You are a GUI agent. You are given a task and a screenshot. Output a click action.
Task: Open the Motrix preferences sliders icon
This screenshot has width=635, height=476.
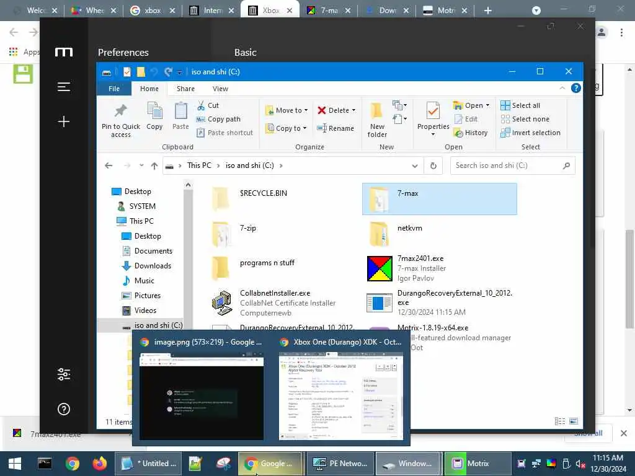[x=64, y=374]
